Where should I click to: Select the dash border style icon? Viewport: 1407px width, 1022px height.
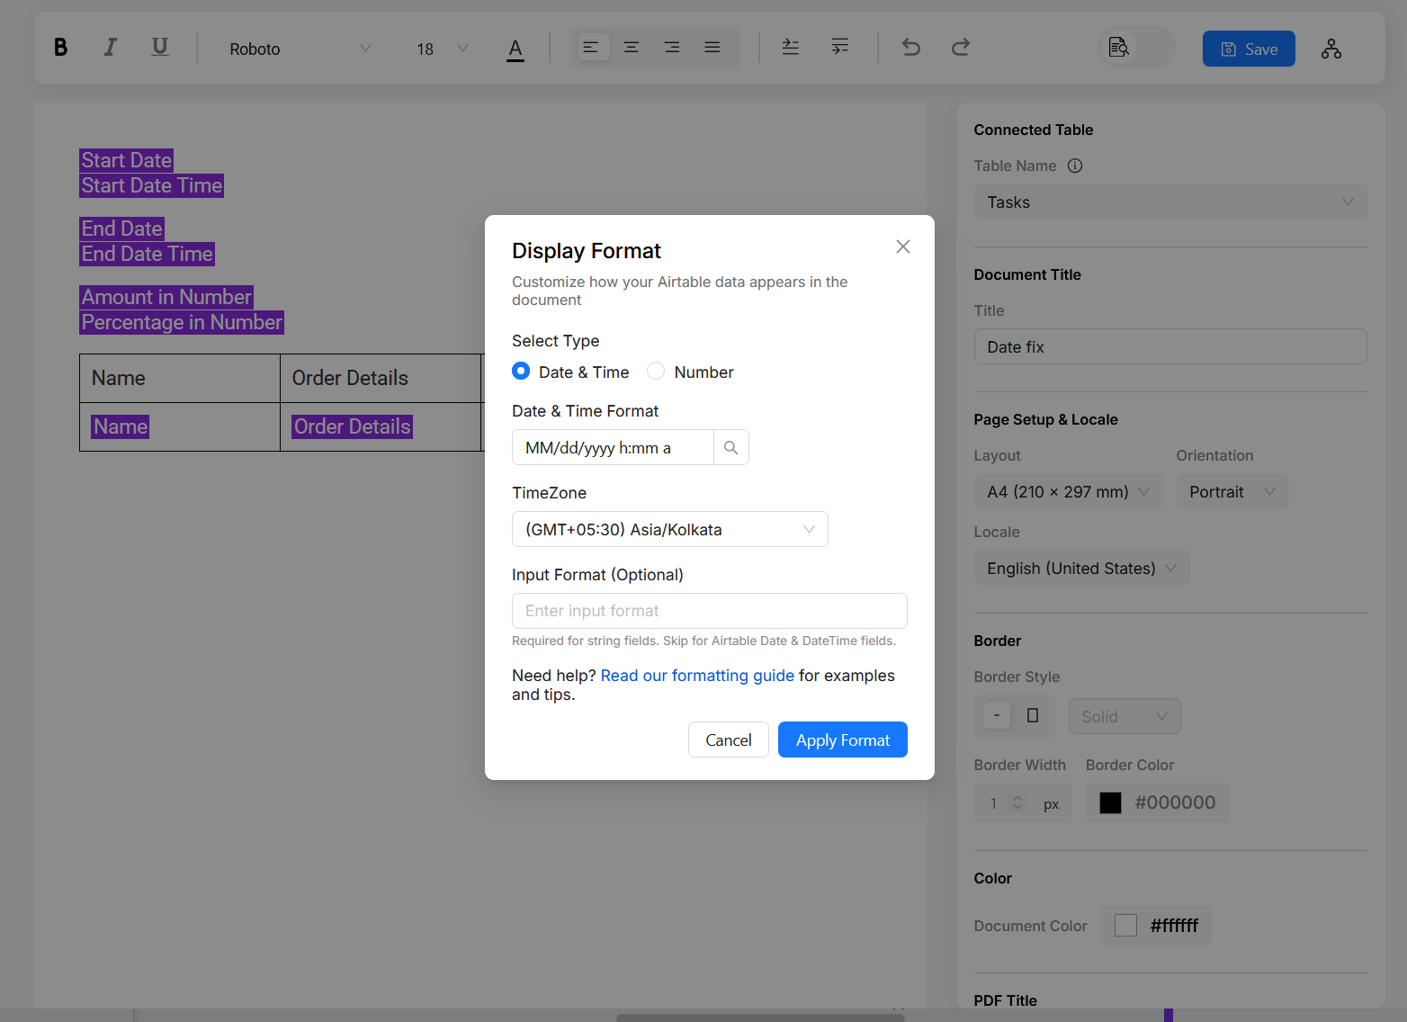pyautogui.click(x=997, y=716)
